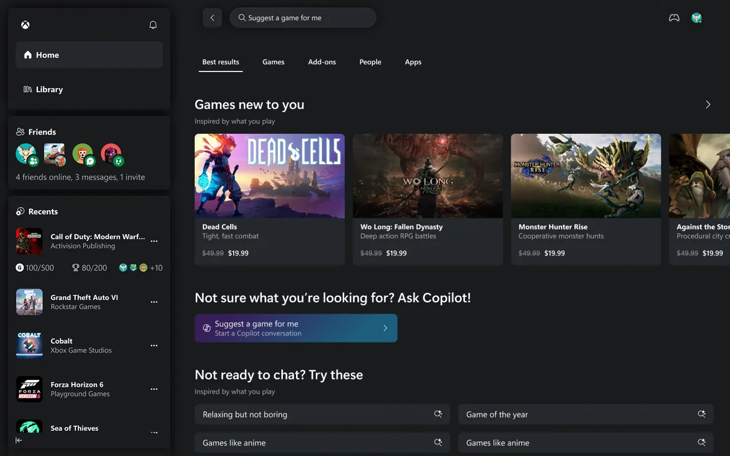
Task: Open the Dead Cells game card image
Action: coord(270,176)
